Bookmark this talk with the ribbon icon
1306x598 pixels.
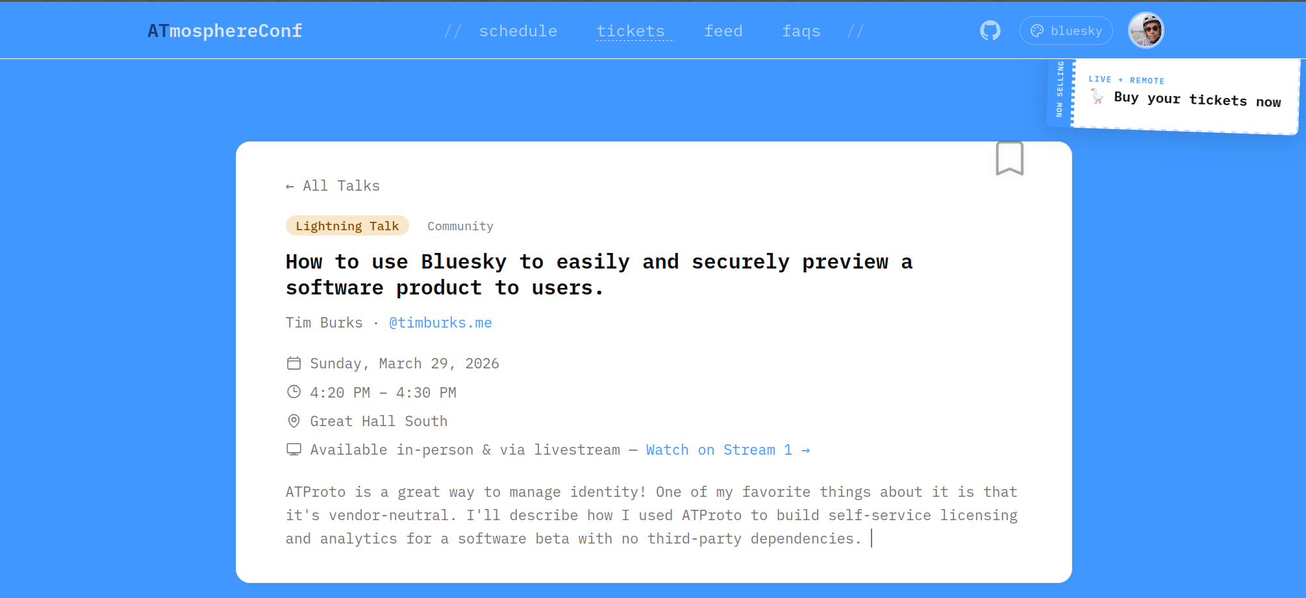(x=1009, y=158)
